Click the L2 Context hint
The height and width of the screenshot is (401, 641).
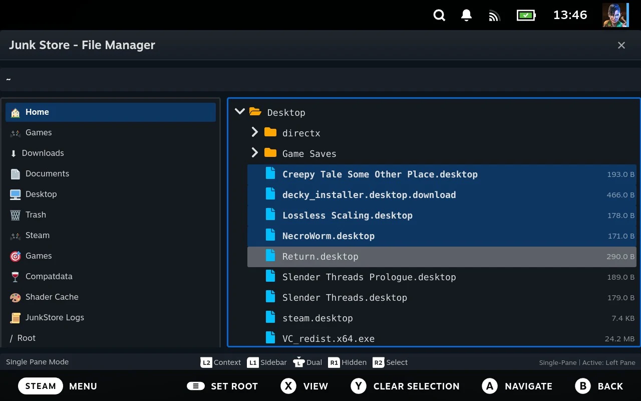coord(220,362)
